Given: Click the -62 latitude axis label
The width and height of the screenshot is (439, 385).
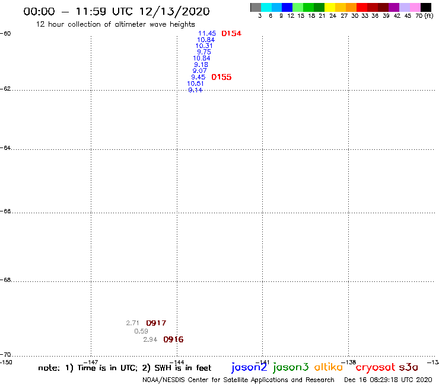Looking at the screenshot, I should pos(5,89).
